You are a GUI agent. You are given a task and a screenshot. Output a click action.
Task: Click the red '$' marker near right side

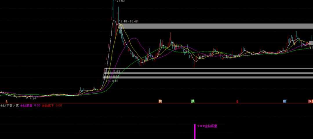click(237, 101)
